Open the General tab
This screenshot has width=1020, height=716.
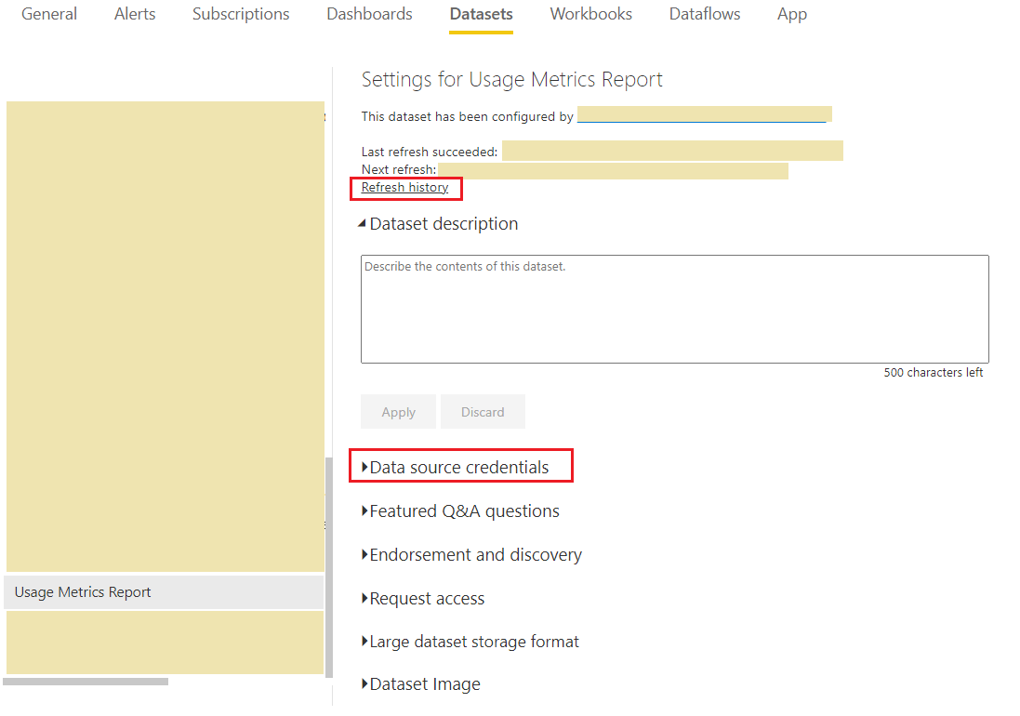[x=48, y=14]
